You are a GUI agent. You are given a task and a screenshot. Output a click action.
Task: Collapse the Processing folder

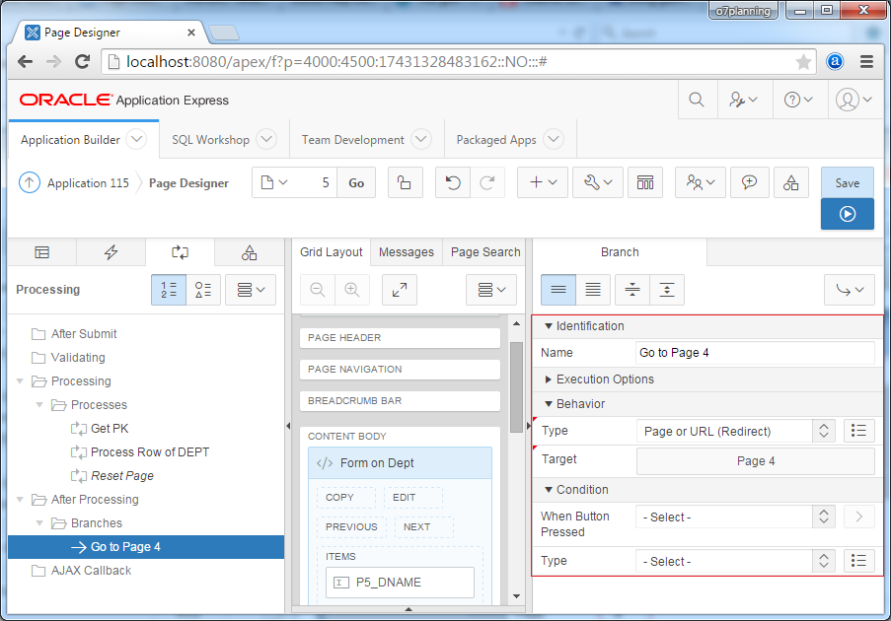pyautogui.click(x=20, y=380)
